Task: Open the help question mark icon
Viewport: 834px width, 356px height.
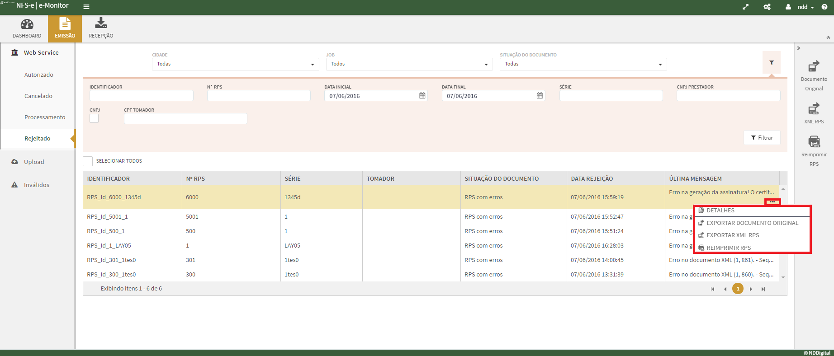Action: click(x=825, y=7)
